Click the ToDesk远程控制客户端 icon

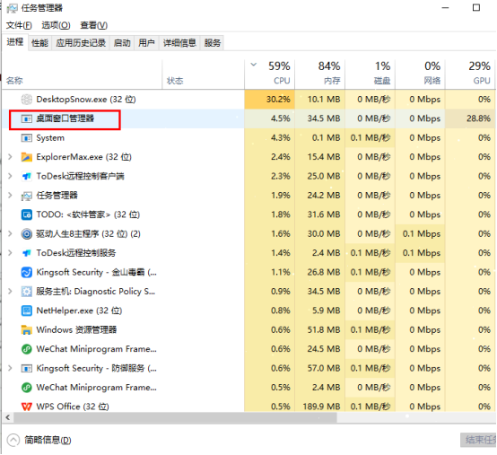click(x=27, y=176)
